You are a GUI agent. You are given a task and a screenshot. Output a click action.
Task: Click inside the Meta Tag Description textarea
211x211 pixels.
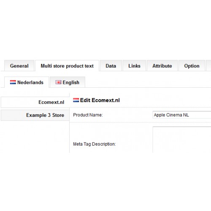click(x=182, y=140)
